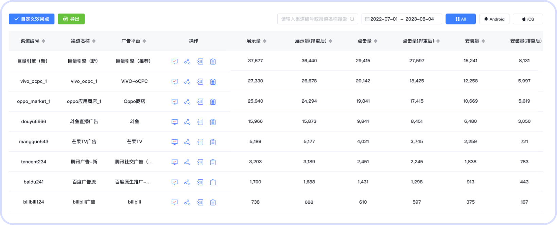Image resolution: width=557 pixels, height=225 pixels.
Task: Click the 自定义效果点 button
Action: (x=32, y=19)
